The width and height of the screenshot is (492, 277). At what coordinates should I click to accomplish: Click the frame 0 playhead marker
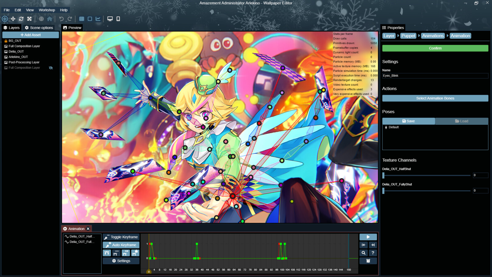[x=149, y=271]
